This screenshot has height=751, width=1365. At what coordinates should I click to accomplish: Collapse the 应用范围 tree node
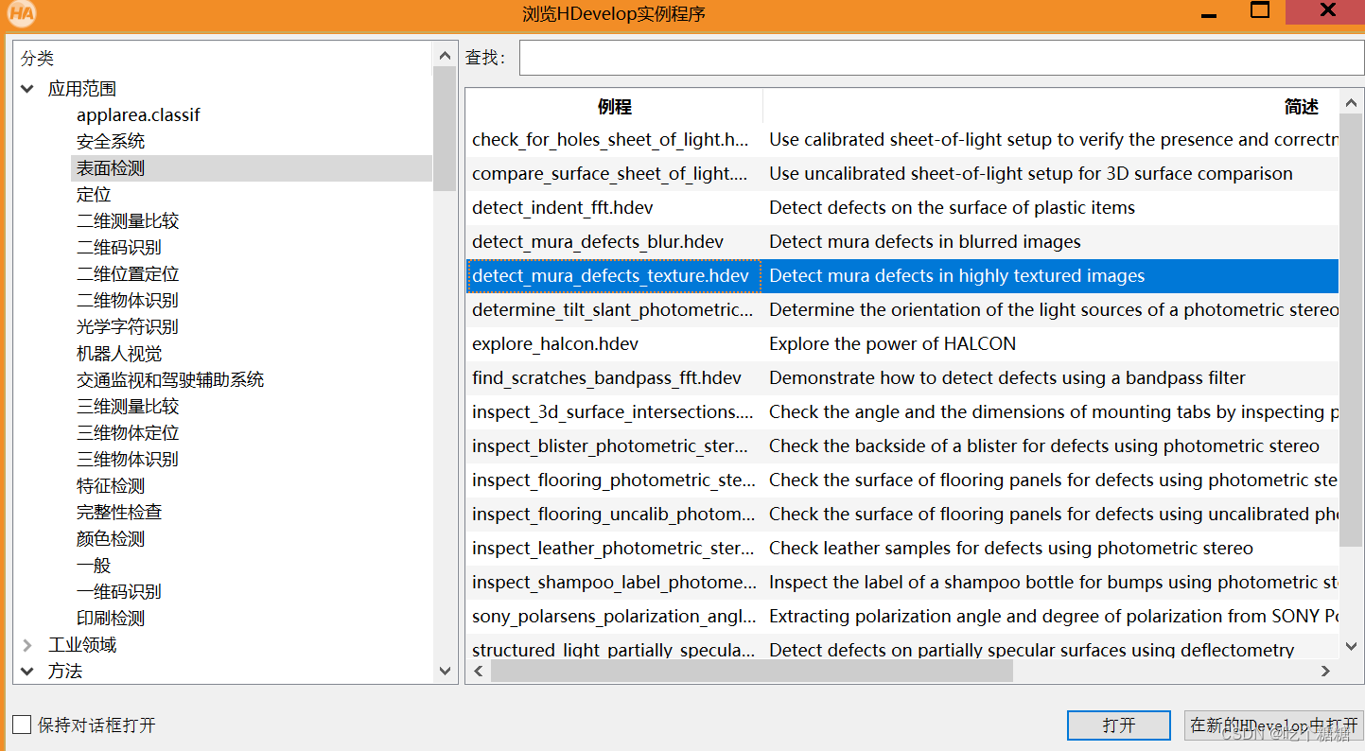27,89
